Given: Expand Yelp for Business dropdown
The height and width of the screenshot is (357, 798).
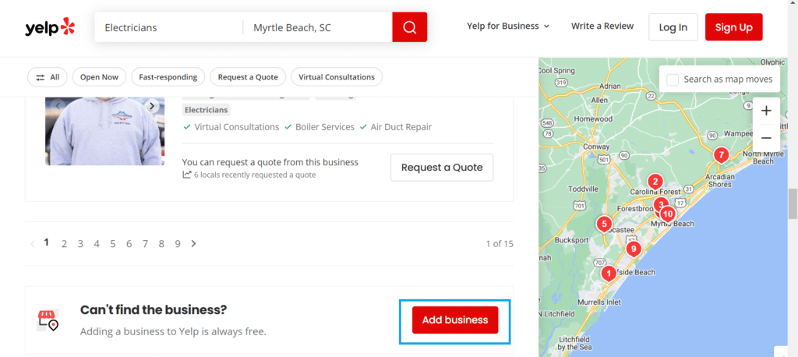Looking at the screenshot, I should coord(508,26).
